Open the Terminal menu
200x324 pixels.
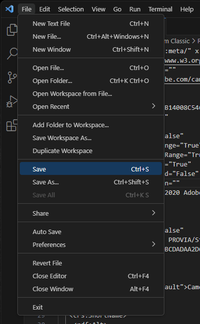pyautogui.click(x=160, y=9)
